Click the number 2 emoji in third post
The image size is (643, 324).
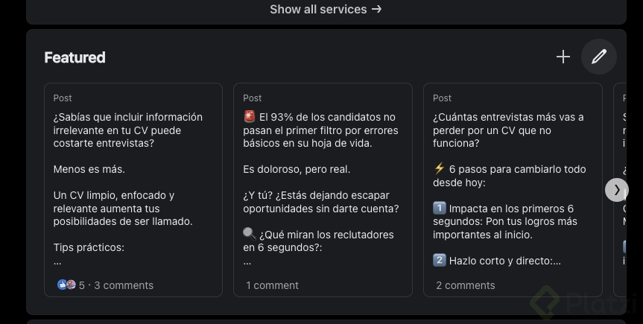tap(439, 260)
